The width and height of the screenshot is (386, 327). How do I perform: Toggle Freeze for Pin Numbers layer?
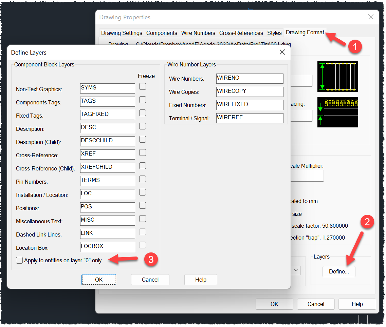tap(143, 179)
